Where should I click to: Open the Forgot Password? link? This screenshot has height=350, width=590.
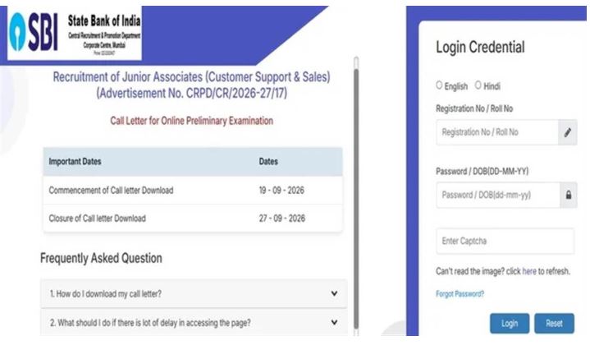click(x=460, y=293)
